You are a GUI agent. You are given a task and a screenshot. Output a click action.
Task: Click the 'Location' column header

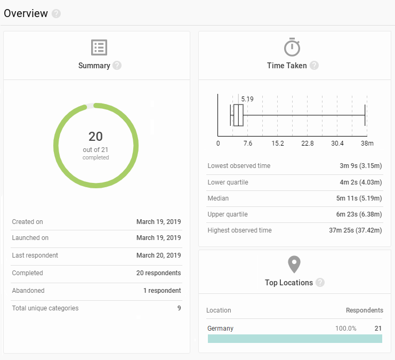(x=219, y=310)
